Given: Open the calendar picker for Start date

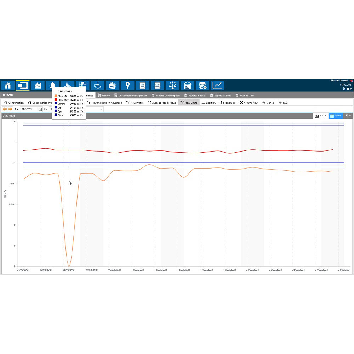Looking at the screenshot, I should 40,109.
